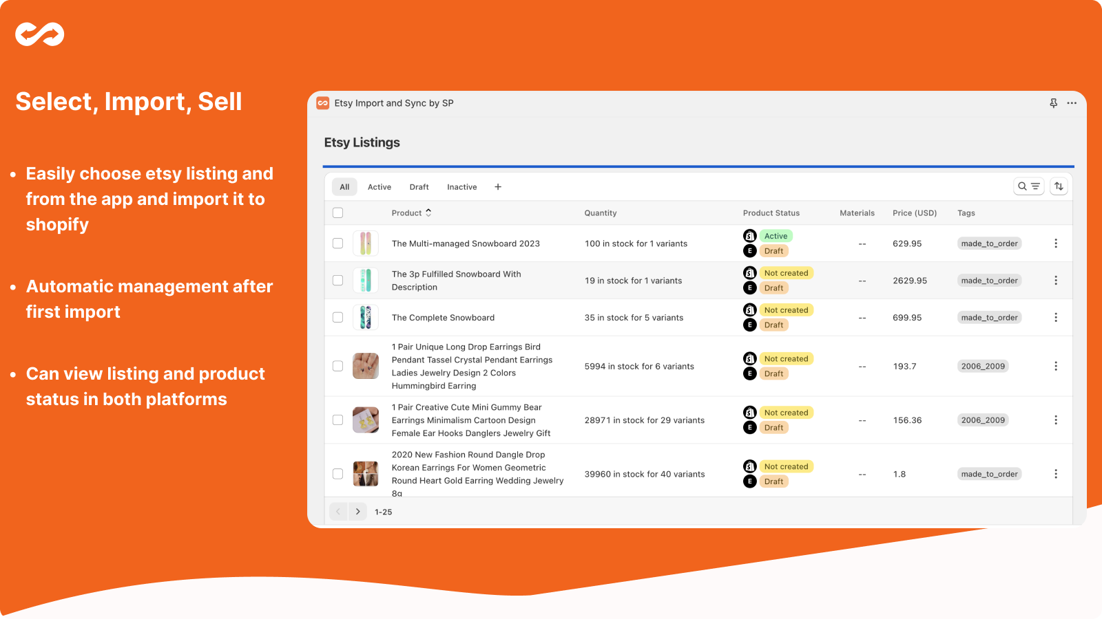Switch to the All tab
Viewport: 1102px width, 619px height.
344,187
